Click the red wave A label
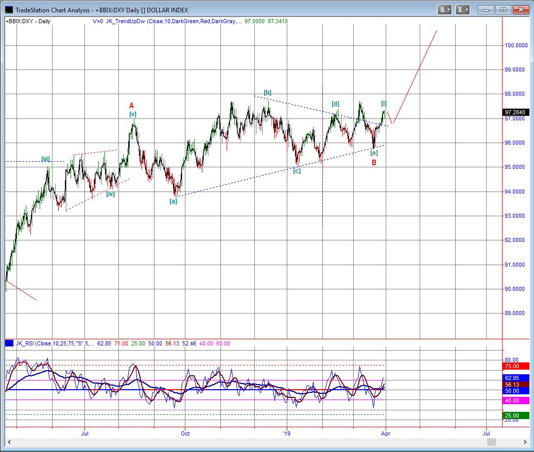Screen dimensions: 534x452 pos(132,106)
